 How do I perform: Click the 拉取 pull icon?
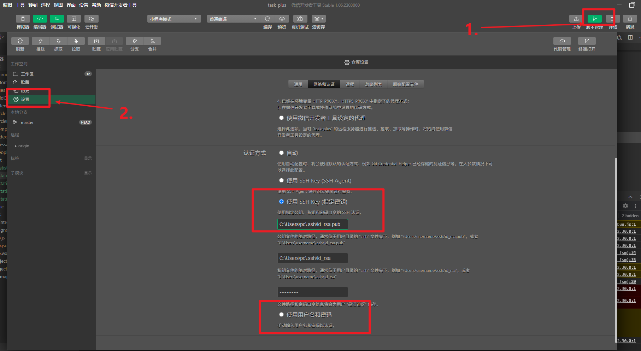(76, 41)
